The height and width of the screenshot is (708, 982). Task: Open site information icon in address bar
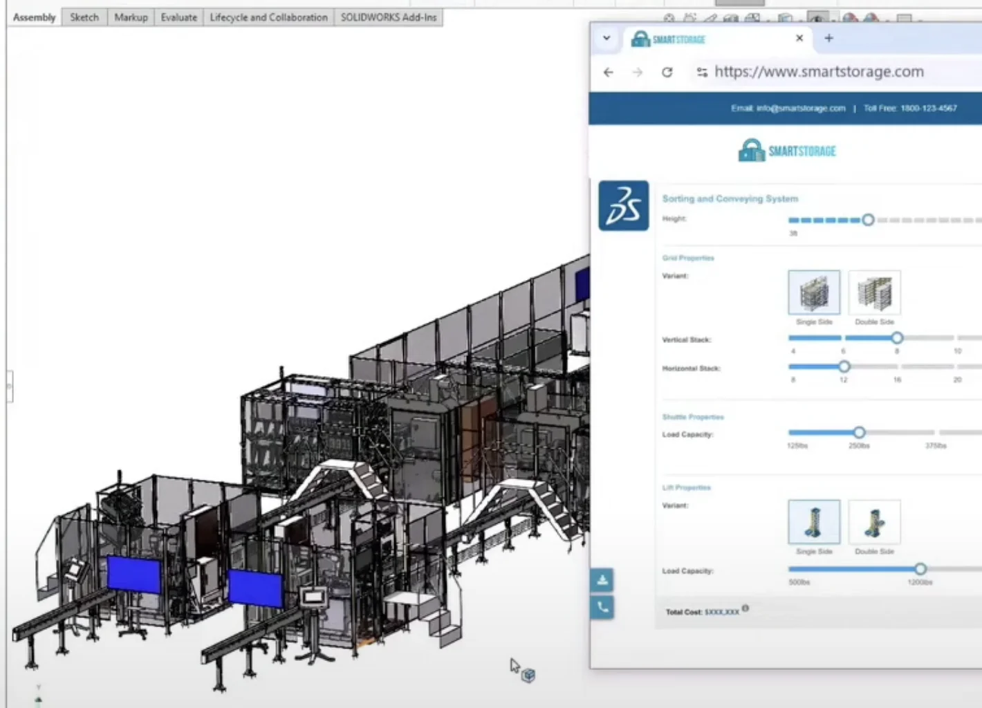(702, 72)
